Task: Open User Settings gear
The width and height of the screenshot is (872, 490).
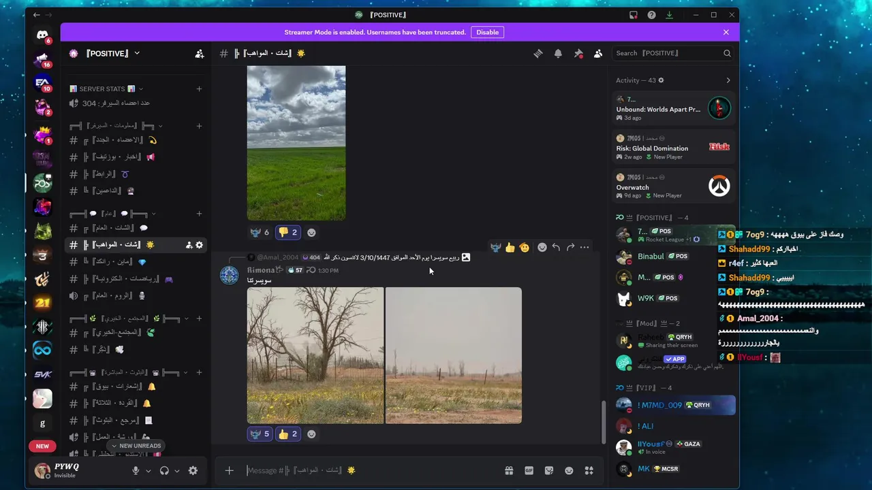Action: 193,470
